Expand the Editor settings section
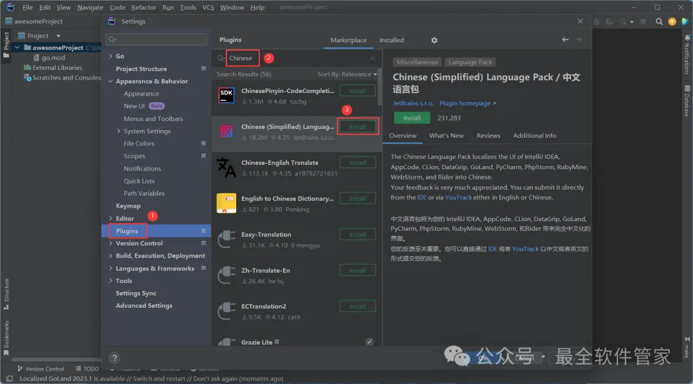The image size is (693, 384). coord(110,219)
